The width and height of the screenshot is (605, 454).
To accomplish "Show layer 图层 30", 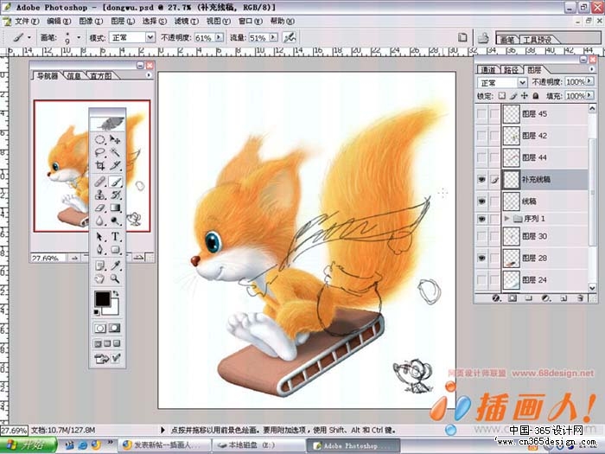I will pyautogui.click(x=481, y=236).
